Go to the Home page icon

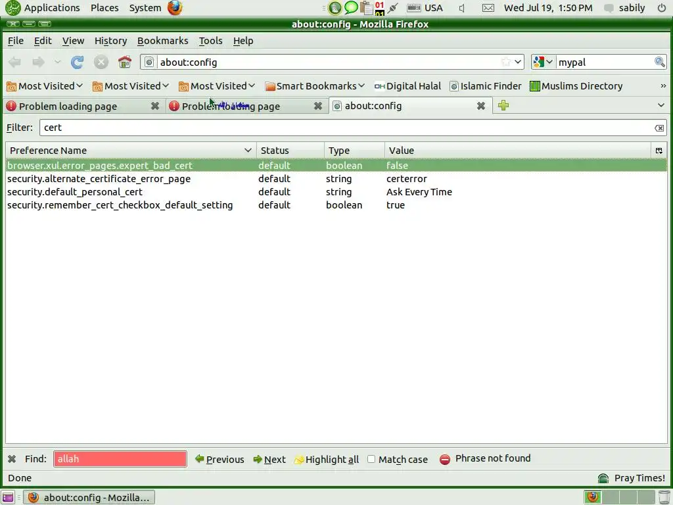tap(125, 62)
